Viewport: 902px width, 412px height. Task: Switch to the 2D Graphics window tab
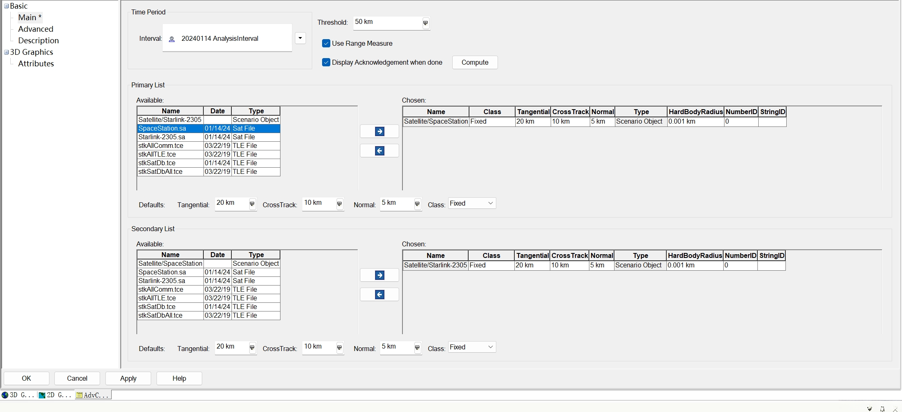coord(56,395)
